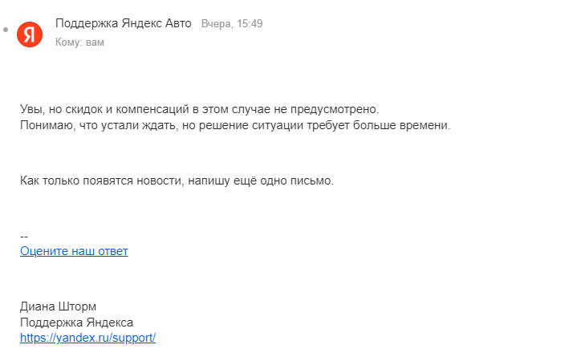Follow the yandex.ru/support link
This screenshot has height=361, width=565.
(87, 338)
